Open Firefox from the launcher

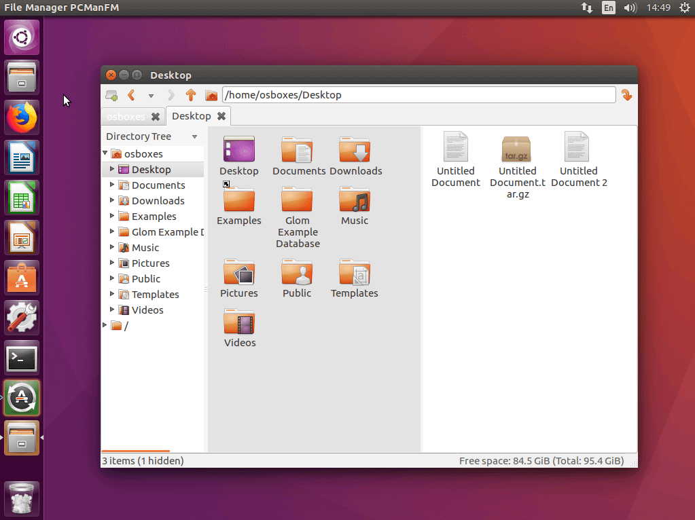point(22,118)
